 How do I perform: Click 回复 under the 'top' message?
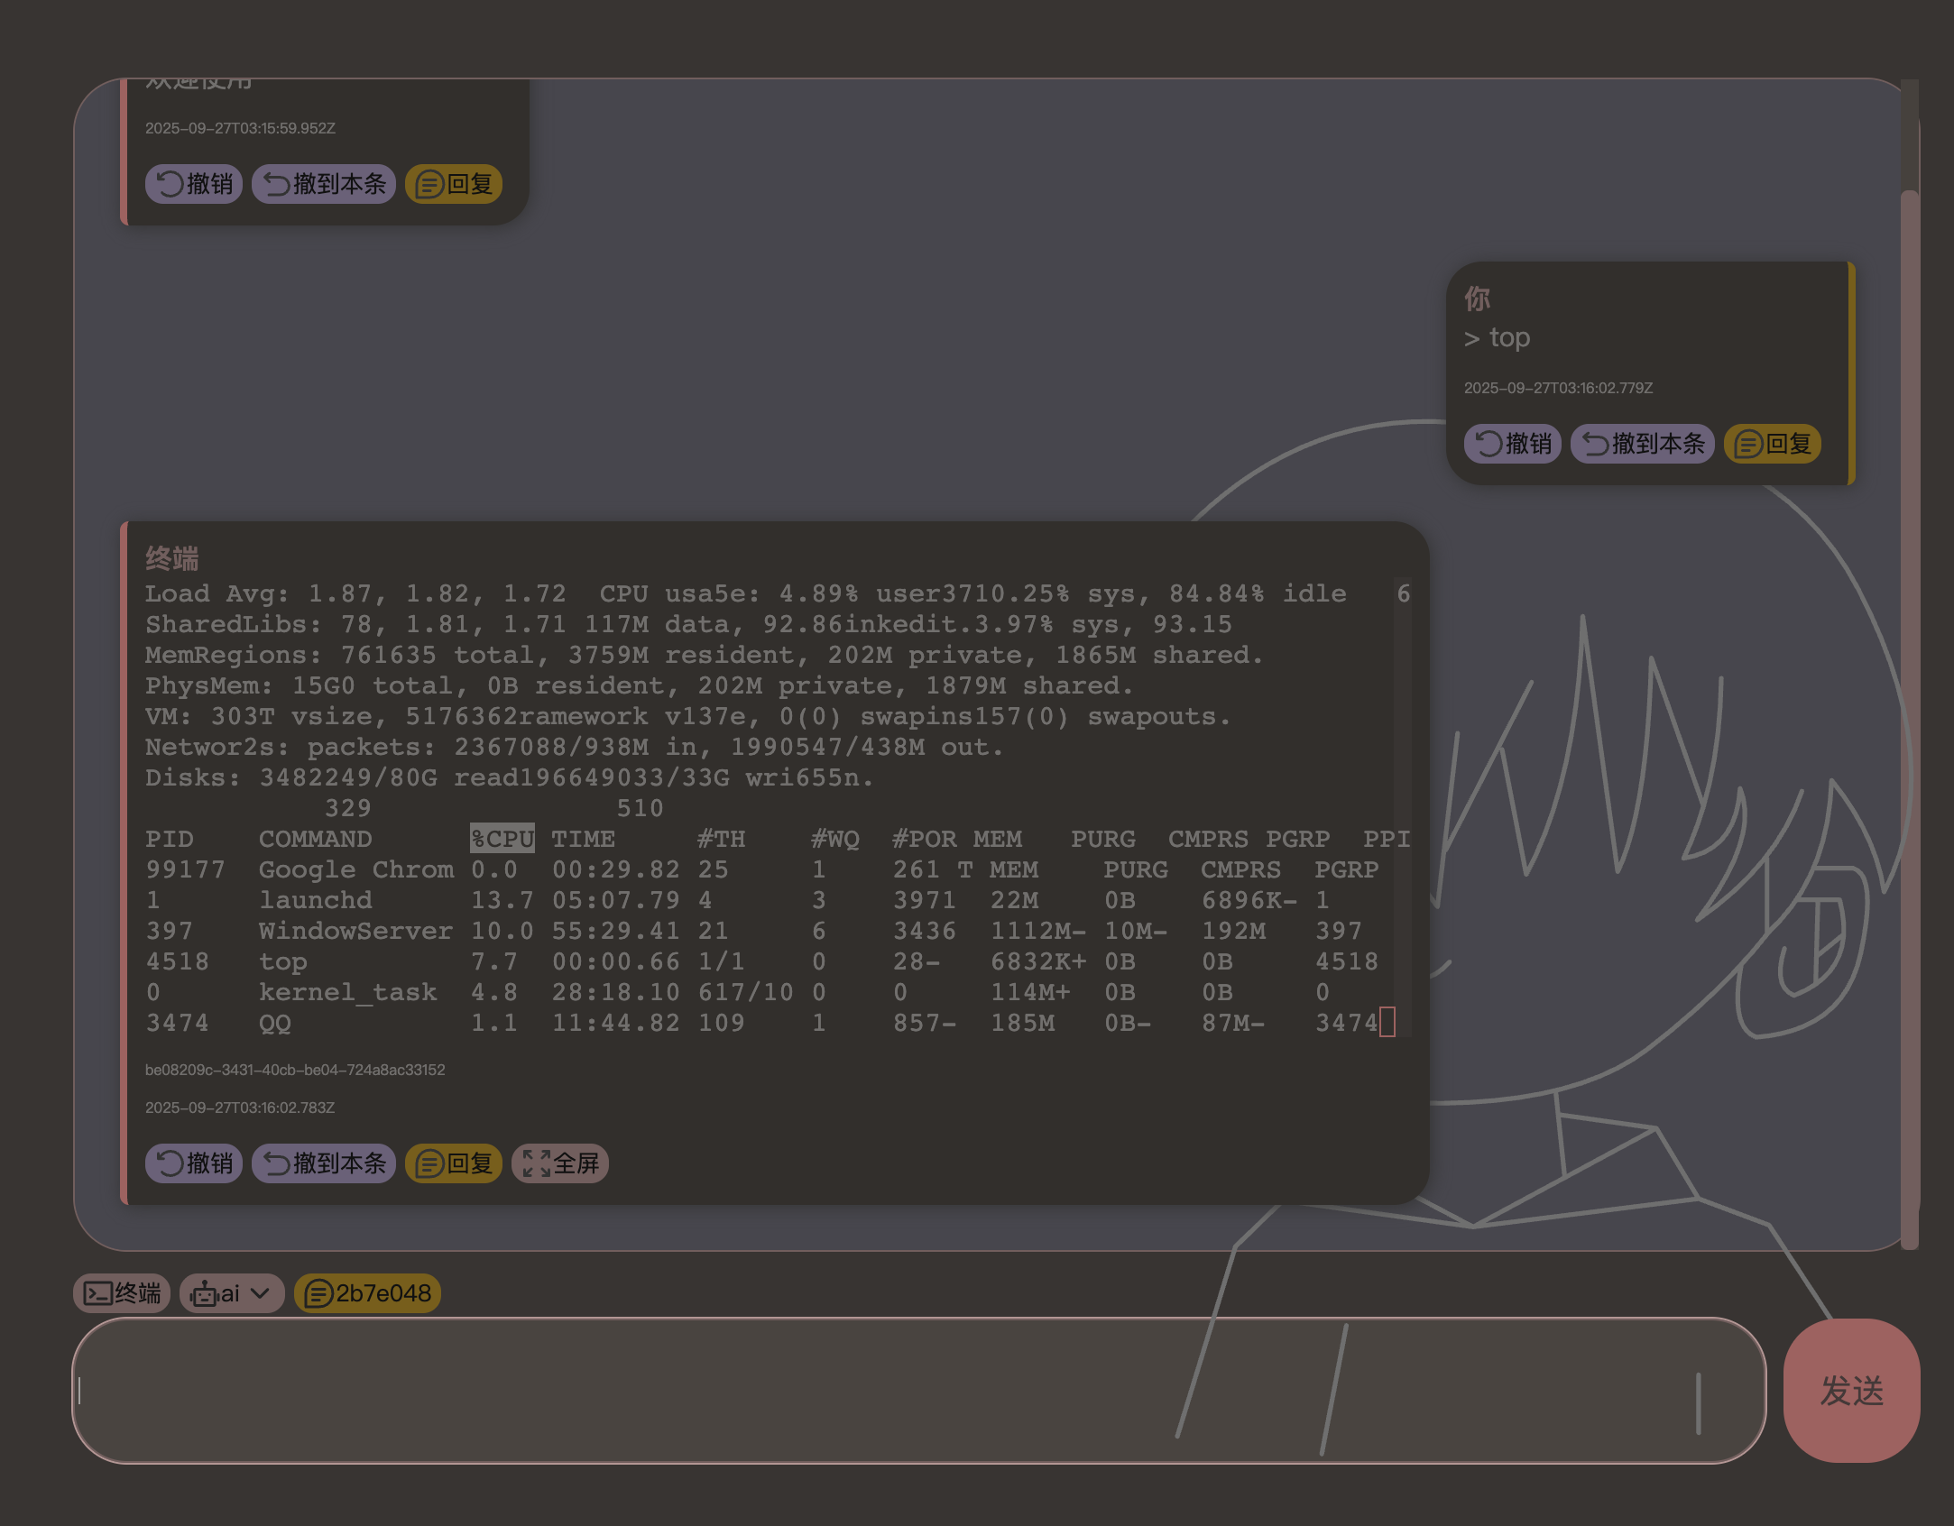1773,444
